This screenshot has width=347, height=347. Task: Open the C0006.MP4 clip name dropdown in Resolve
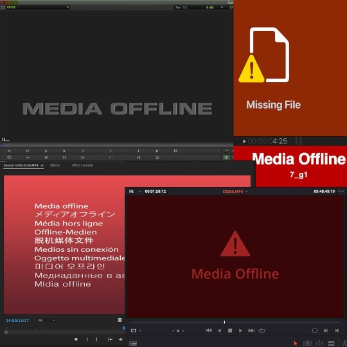235,191
